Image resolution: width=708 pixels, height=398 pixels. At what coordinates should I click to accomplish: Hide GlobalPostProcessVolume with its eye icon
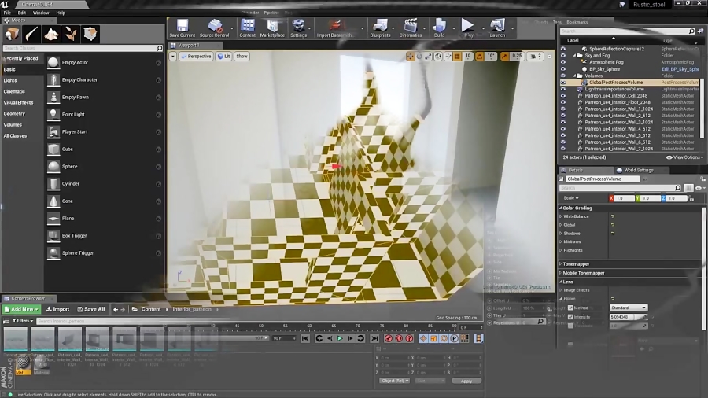click(563, 83)
